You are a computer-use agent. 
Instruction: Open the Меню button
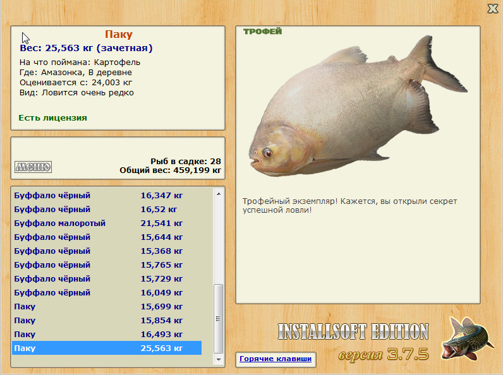33,167
